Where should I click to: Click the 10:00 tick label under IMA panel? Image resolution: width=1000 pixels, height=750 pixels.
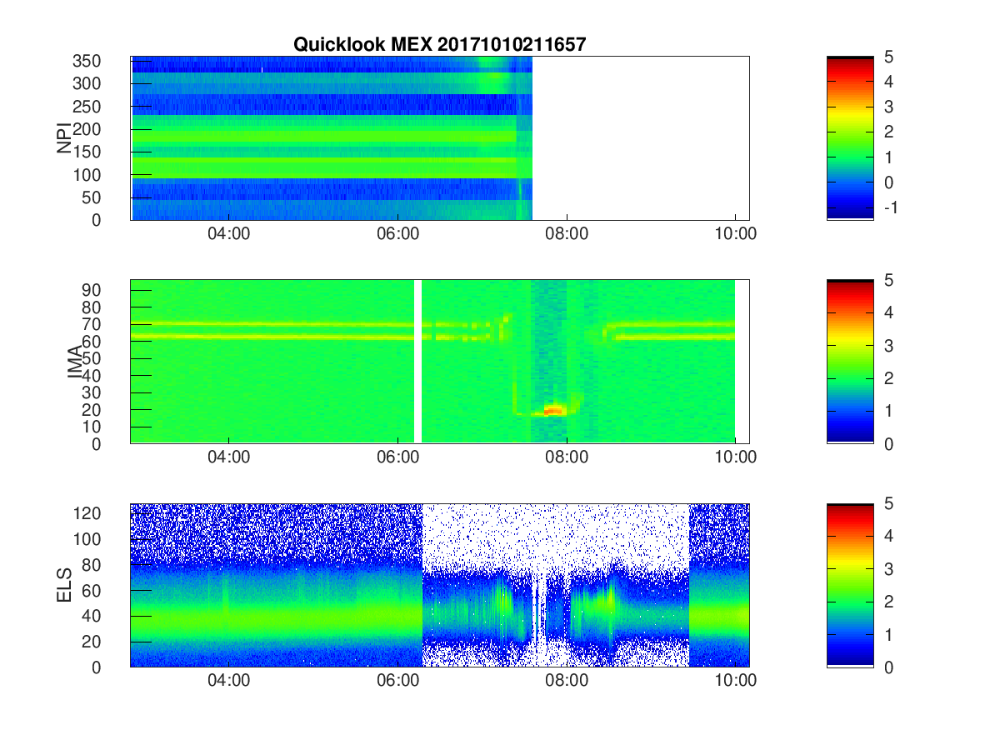point(735,457)
